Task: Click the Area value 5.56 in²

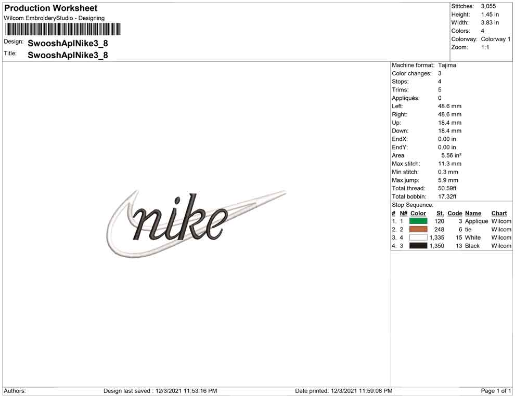Action: click(x=452, y=155)
